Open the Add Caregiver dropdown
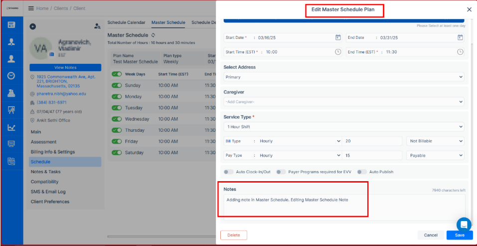Viewport: 477px width, 246px height. pyautogui.click(x=344, y=102)
